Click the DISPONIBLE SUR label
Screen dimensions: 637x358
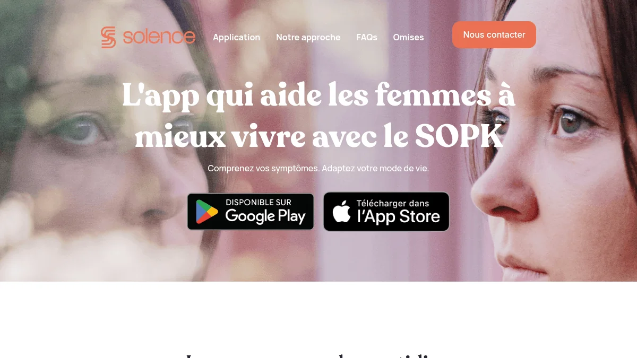coord(259,203)
